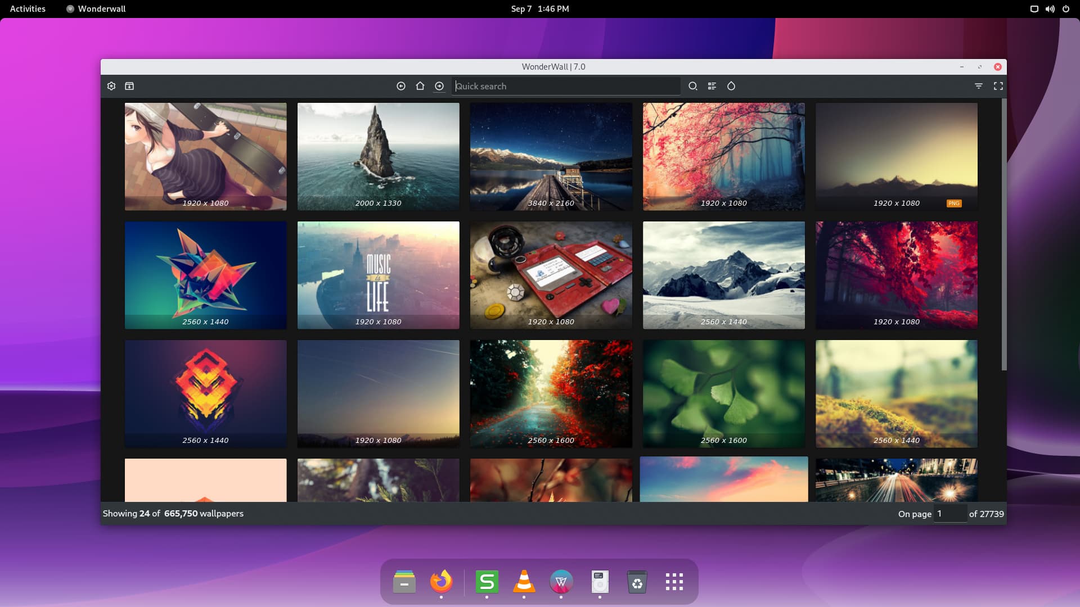Expand the filter options icon
The image size is (1080, 607).
979,86
